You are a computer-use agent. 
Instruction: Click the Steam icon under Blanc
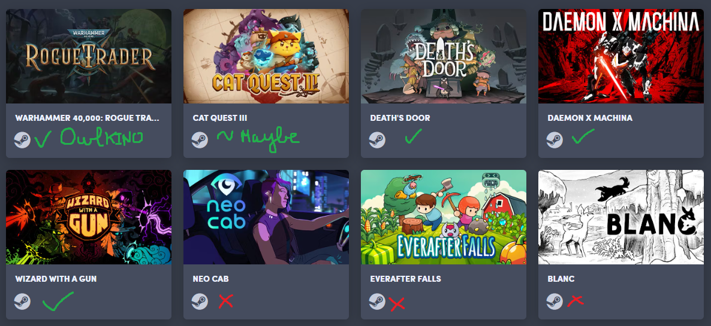point(554,301)
